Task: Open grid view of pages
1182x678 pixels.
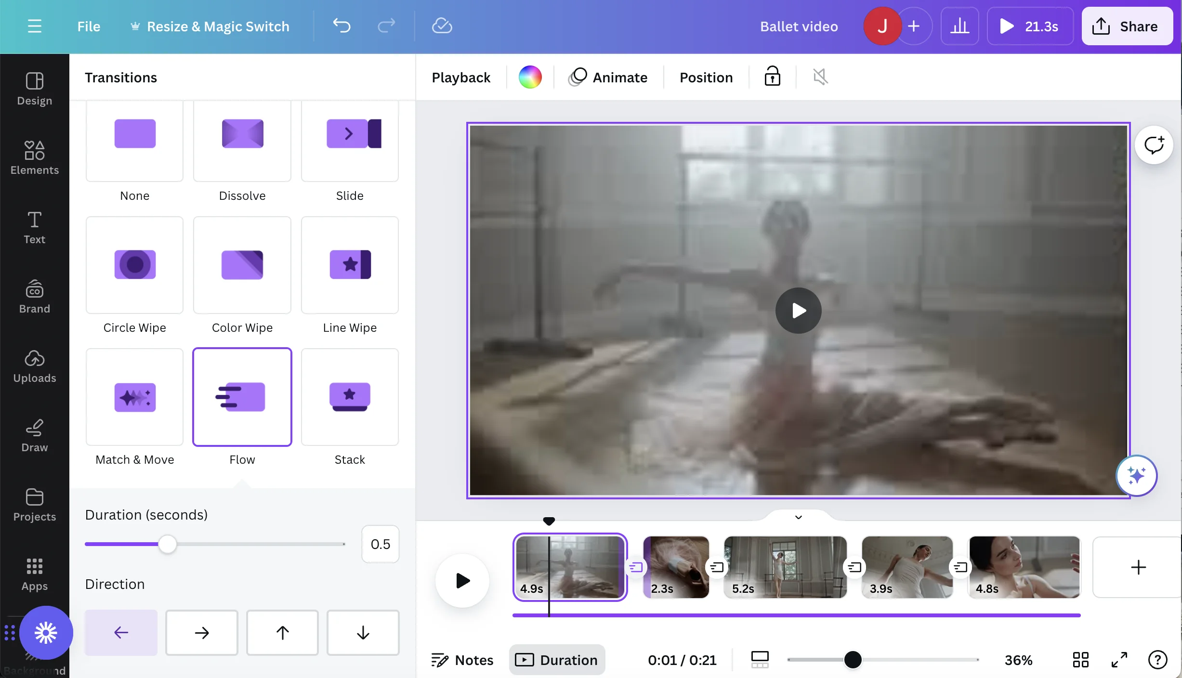Action: pyautogui.click(x=1080, y=660)
